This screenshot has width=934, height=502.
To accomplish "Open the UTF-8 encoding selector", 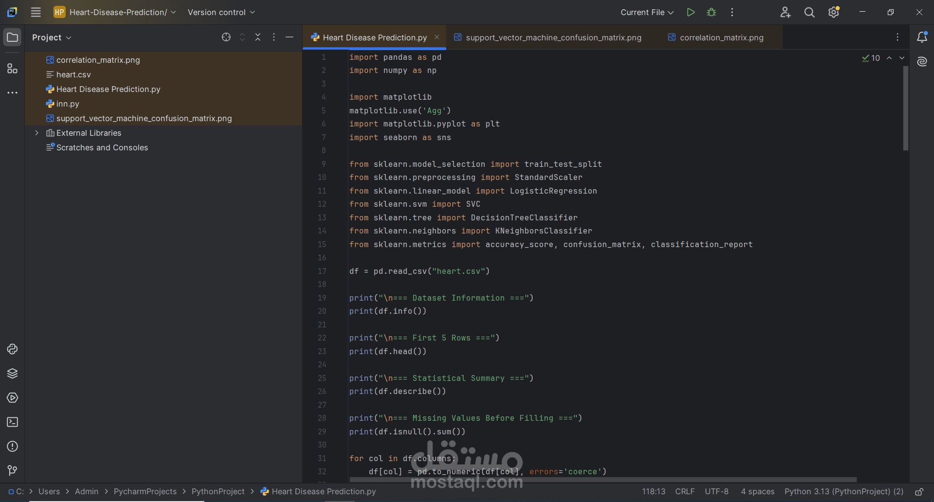I will point(717,492).
